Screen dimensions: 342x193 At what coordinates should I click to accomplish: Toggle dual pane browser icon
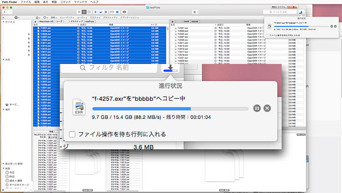117,12
